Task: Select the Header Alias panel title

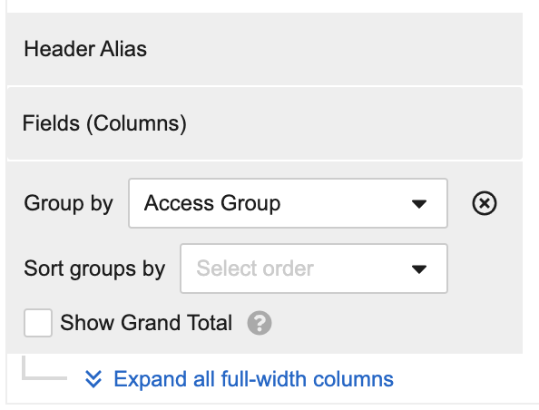Action: [85, 49]
